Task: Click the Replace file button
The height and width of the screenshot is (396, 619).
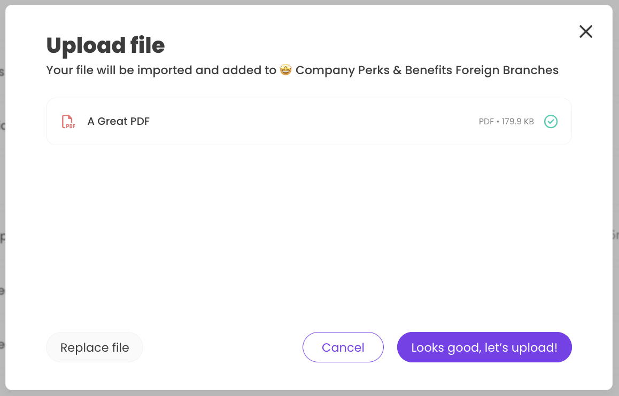Action: (x=95, y=347)
